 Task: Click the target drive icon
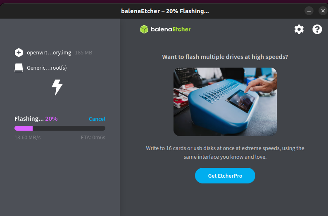(19, 68)
